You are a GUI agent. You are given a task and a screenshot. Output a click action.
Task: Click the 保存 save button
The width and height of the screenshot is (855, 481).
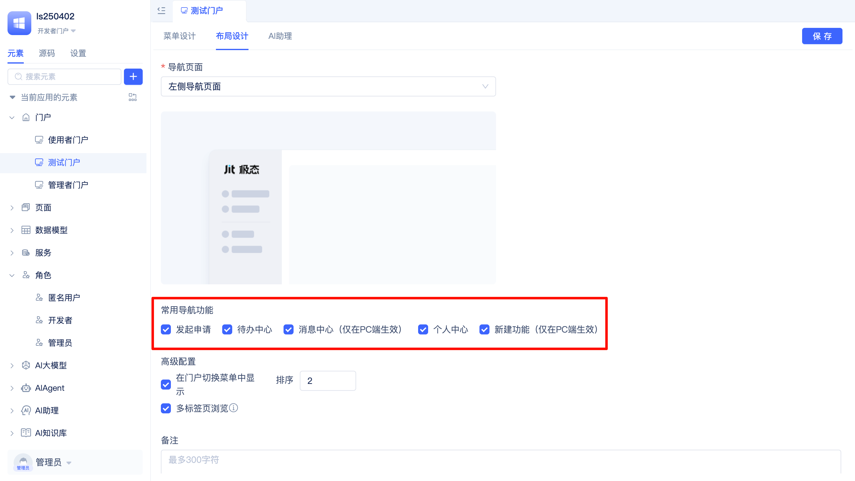(822, 36)
